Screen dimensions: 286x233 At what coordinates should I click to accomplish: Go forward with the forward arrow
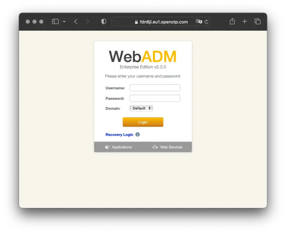88,21
